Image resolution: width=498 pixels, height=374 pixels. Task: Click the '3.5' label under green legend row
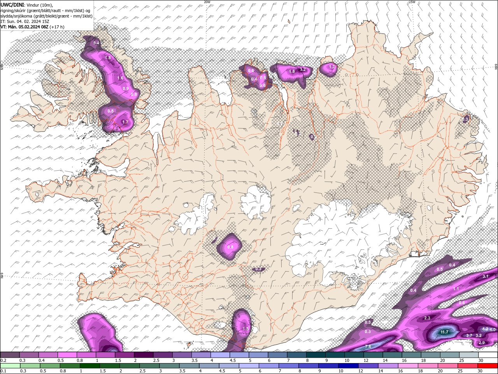(182, 371)
